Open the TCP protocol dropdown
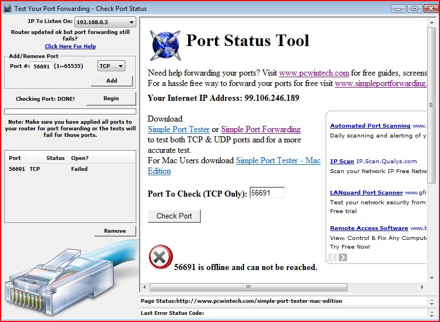 pyautogui.click(x=111, y=66)
